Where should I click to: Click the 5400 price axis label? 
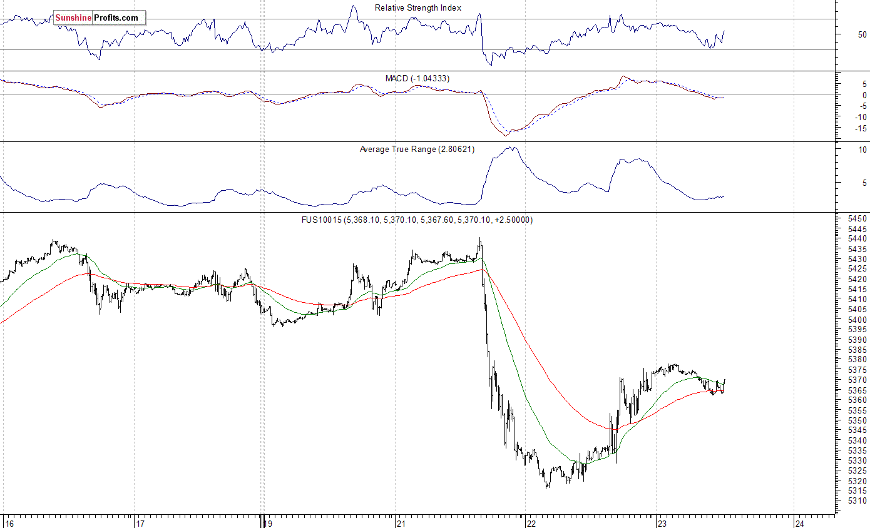(x=858, y=319)
